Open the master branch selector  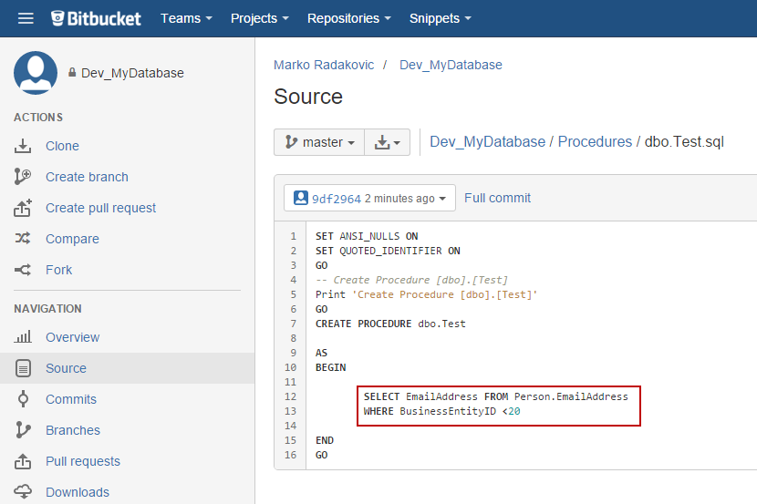(x=319, y=142)
